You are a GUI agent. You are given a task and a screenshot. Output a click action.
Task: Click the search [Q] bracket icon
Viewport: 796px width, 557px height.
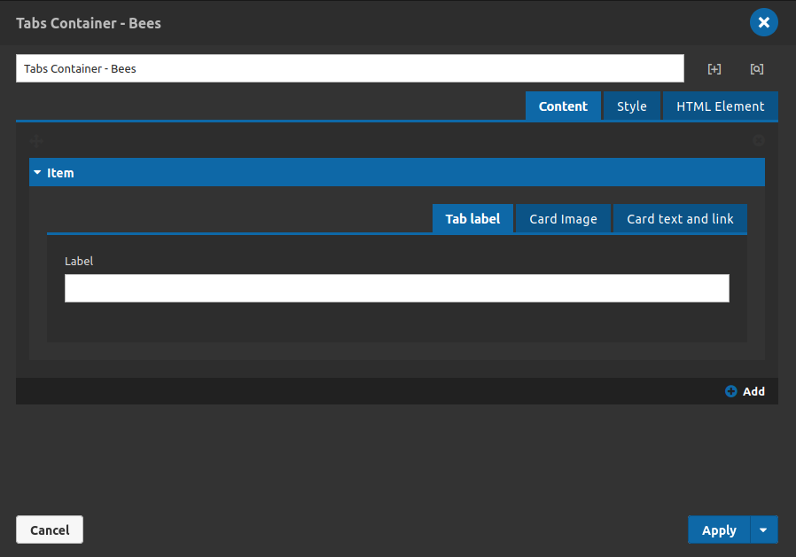pyautogui.click(x=756, y=69)
